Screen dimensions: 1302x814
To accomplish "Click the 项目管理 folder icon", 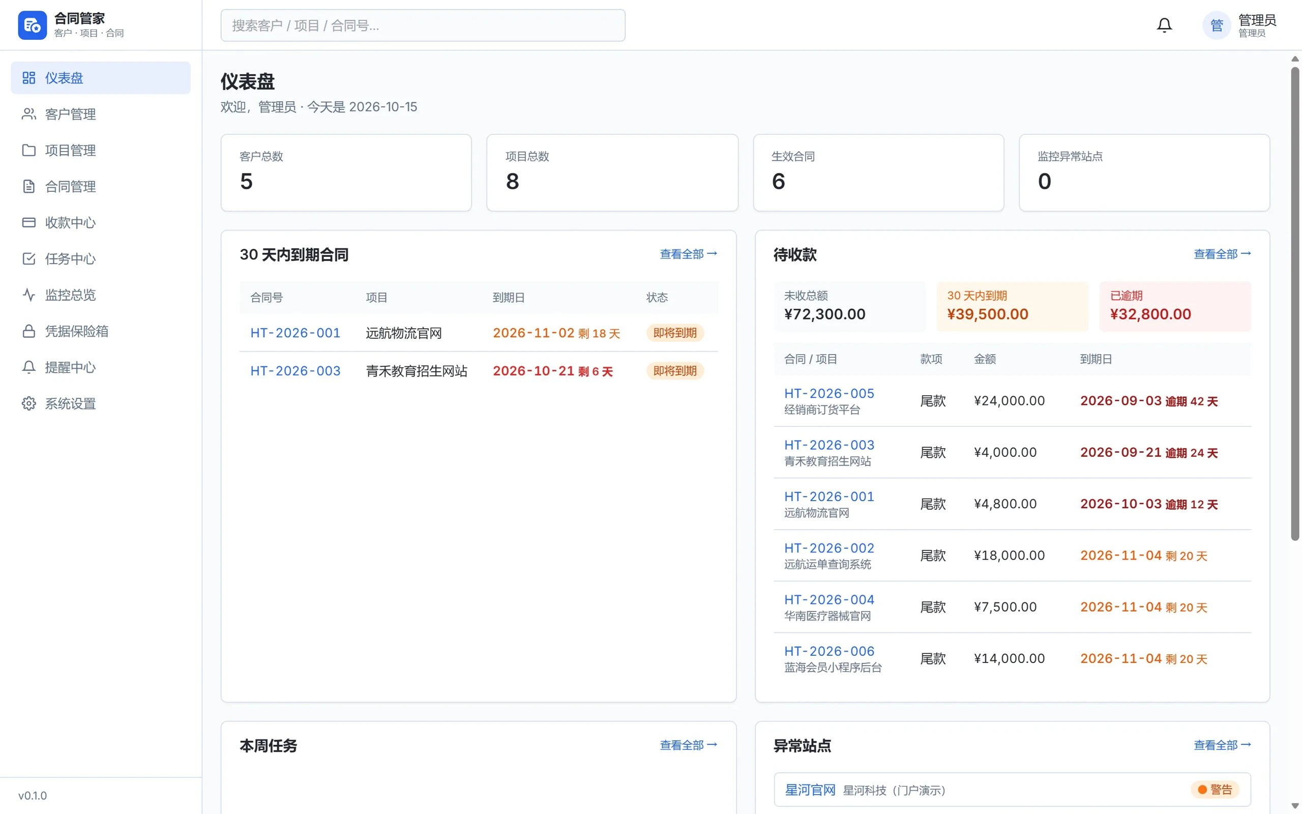I will click(x=29, y=150).
